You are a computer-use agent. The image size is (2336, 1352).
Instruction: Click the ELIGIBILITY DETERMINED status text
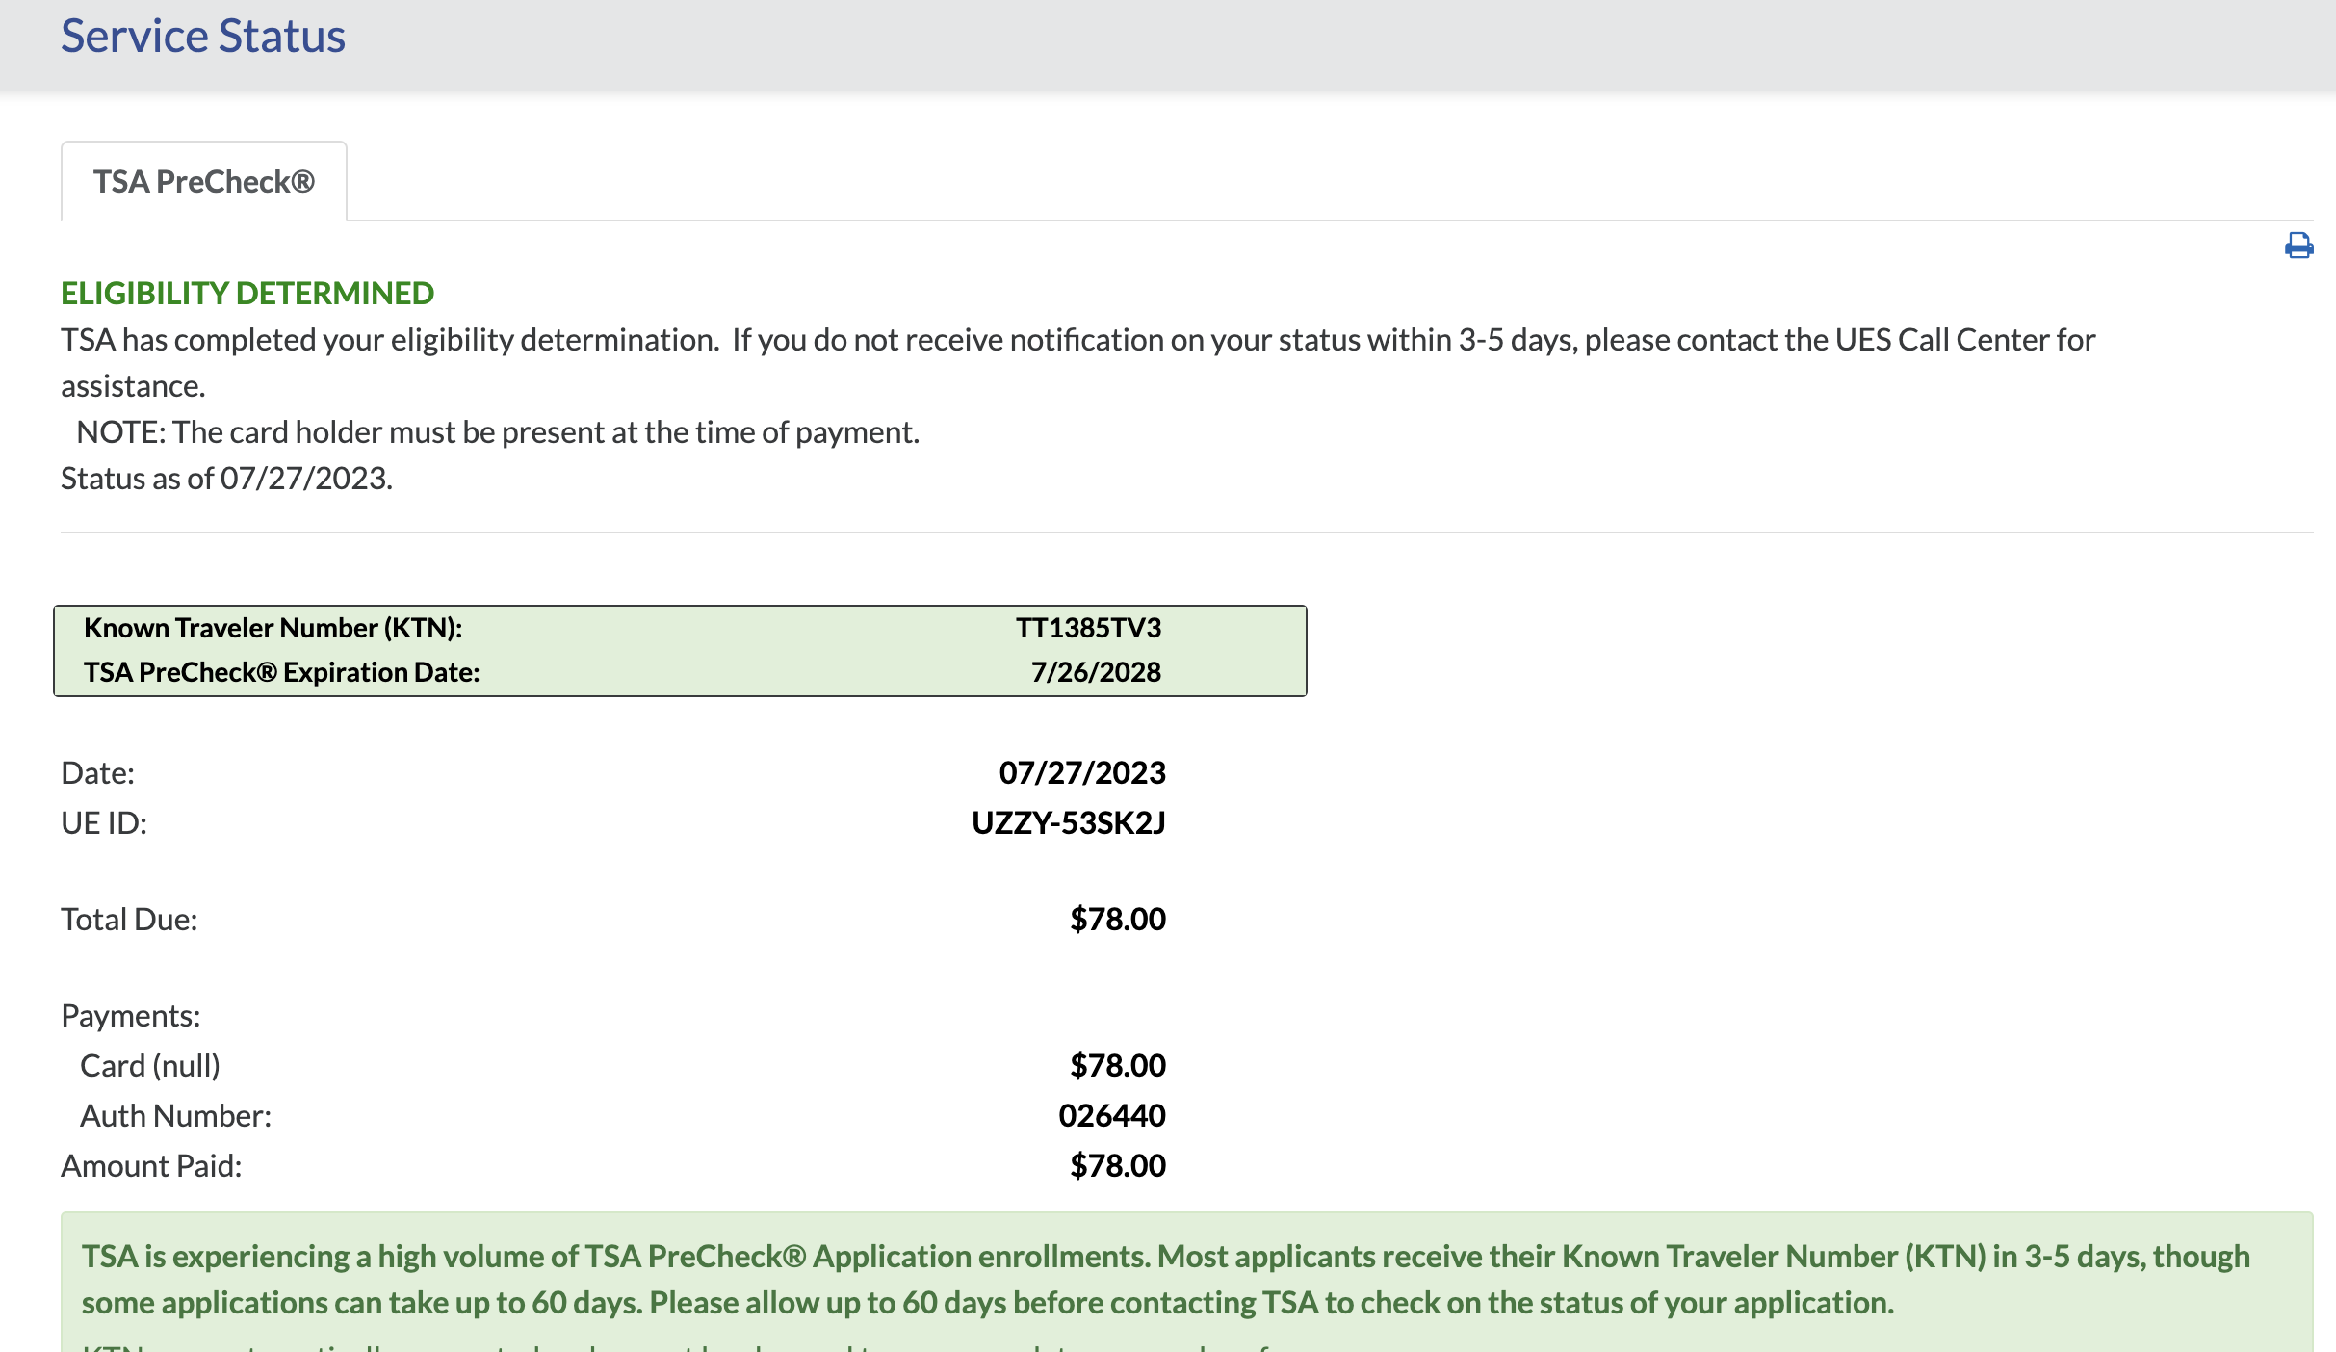coord(247,293)
